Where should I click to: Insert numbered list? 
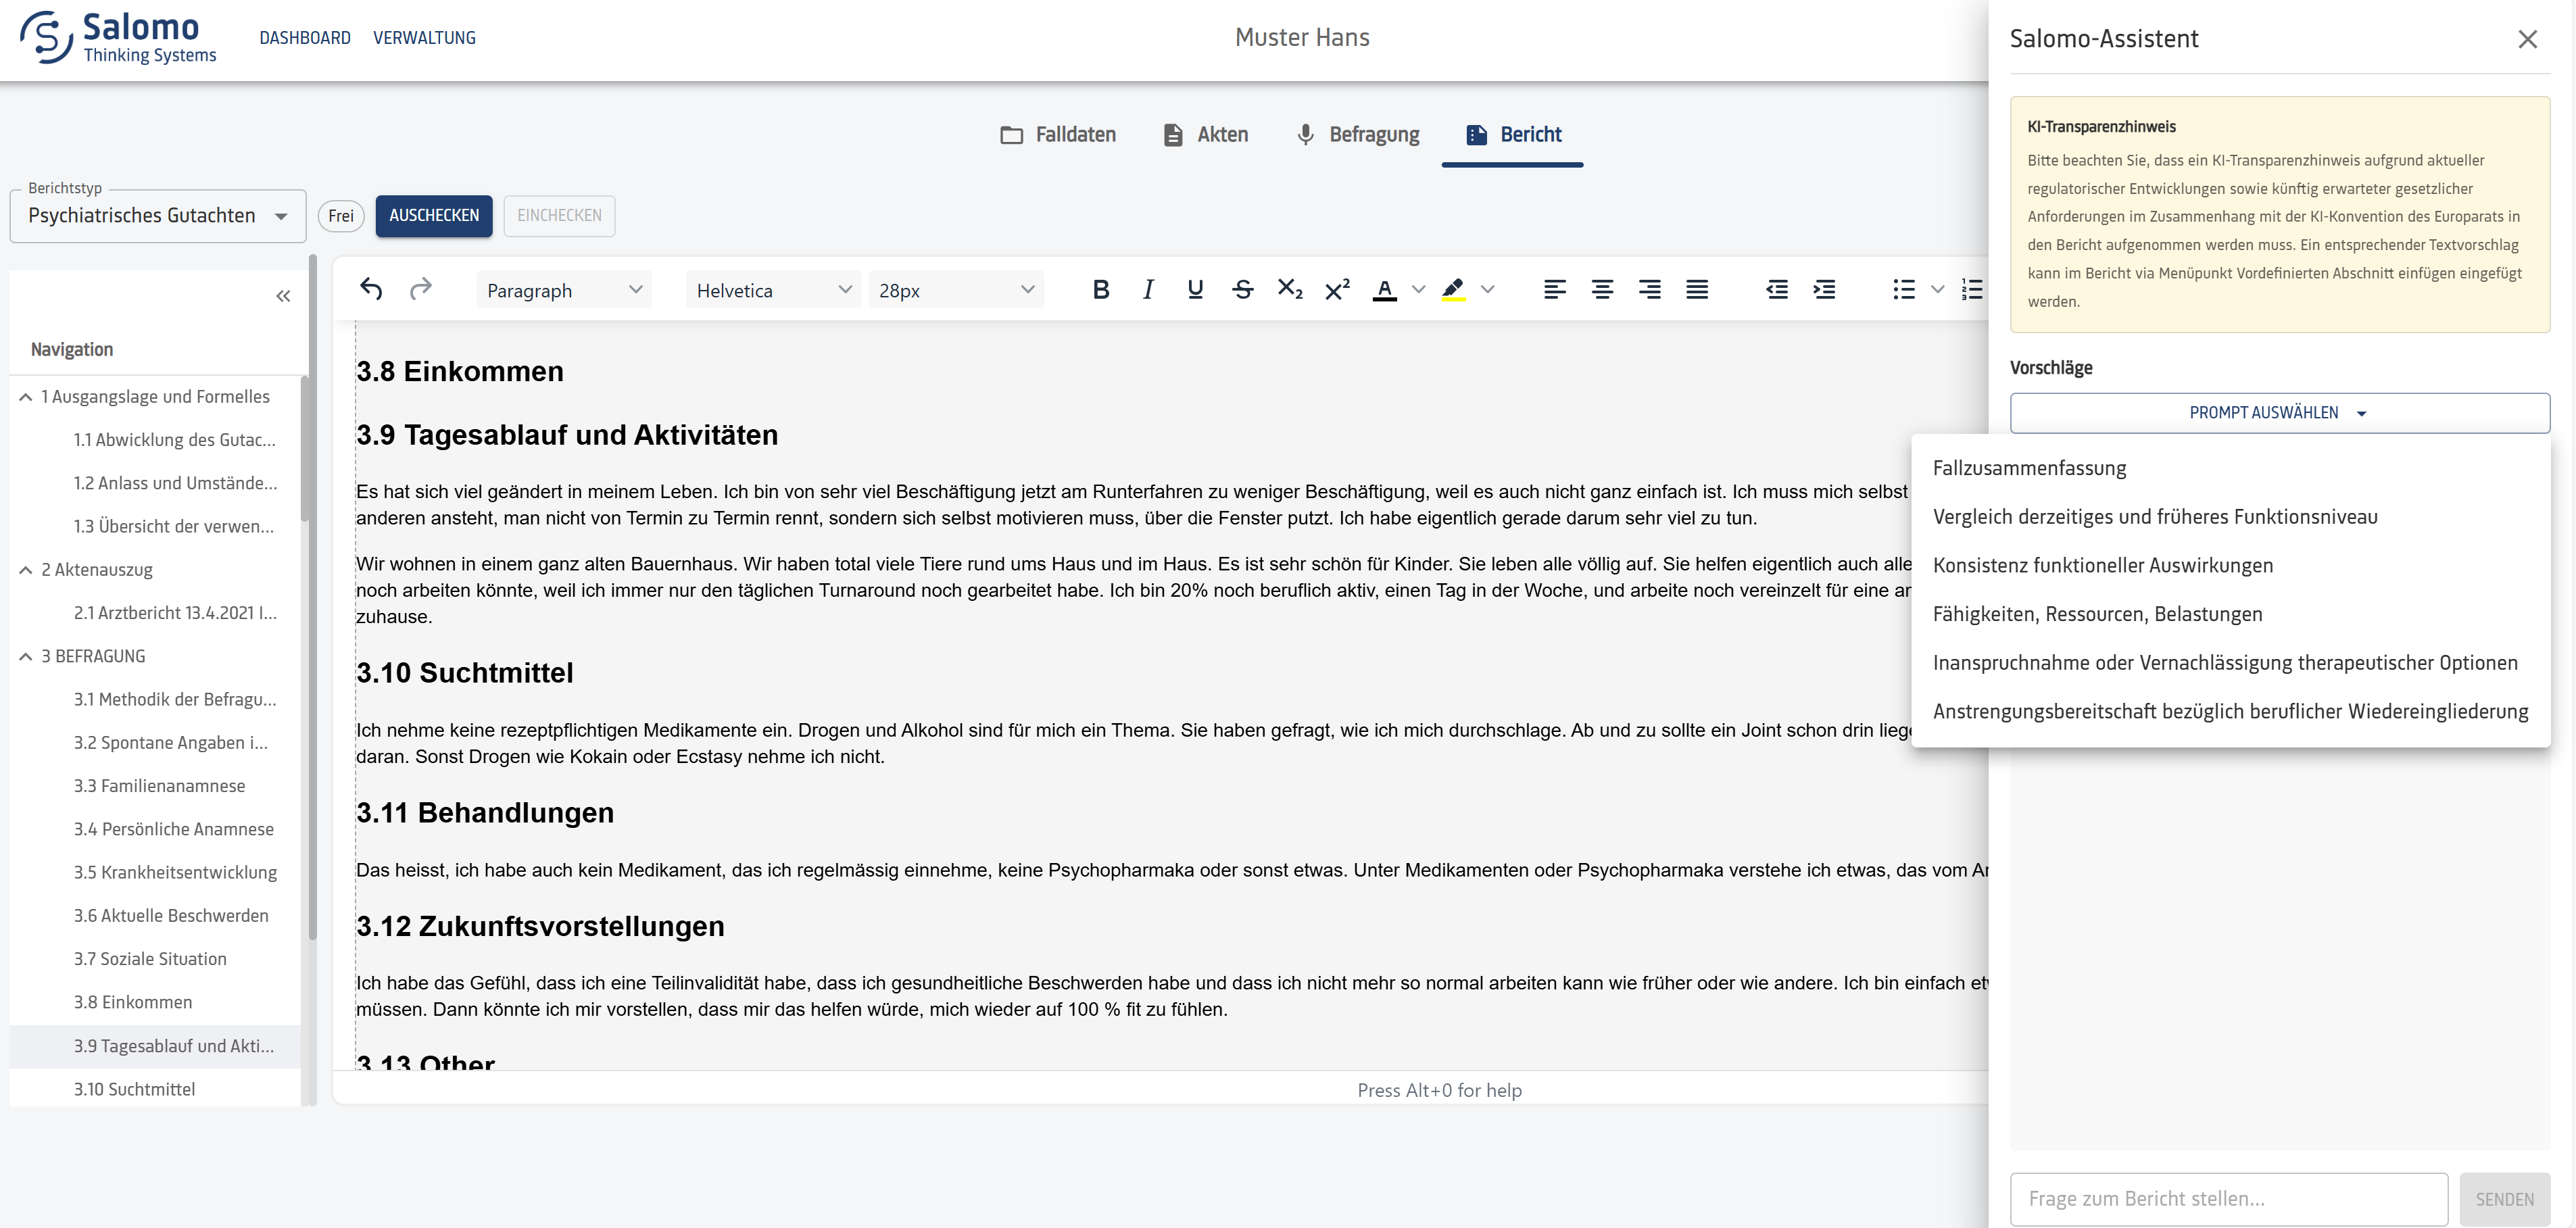(x=1972, y=290)
